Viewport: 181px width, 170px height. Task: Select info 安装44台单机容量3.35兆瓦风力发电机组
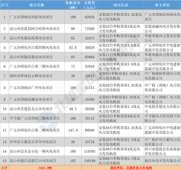[x=120, y=130]
